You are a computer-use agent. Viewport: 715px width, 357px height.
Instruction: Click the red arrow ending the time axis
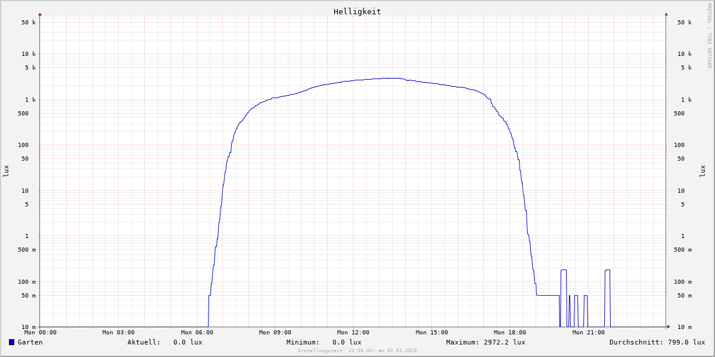pos(668,327)
